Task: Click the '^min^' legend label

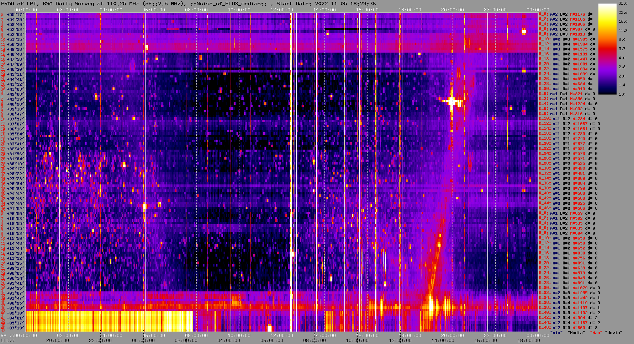Action: tap(556, 333)
